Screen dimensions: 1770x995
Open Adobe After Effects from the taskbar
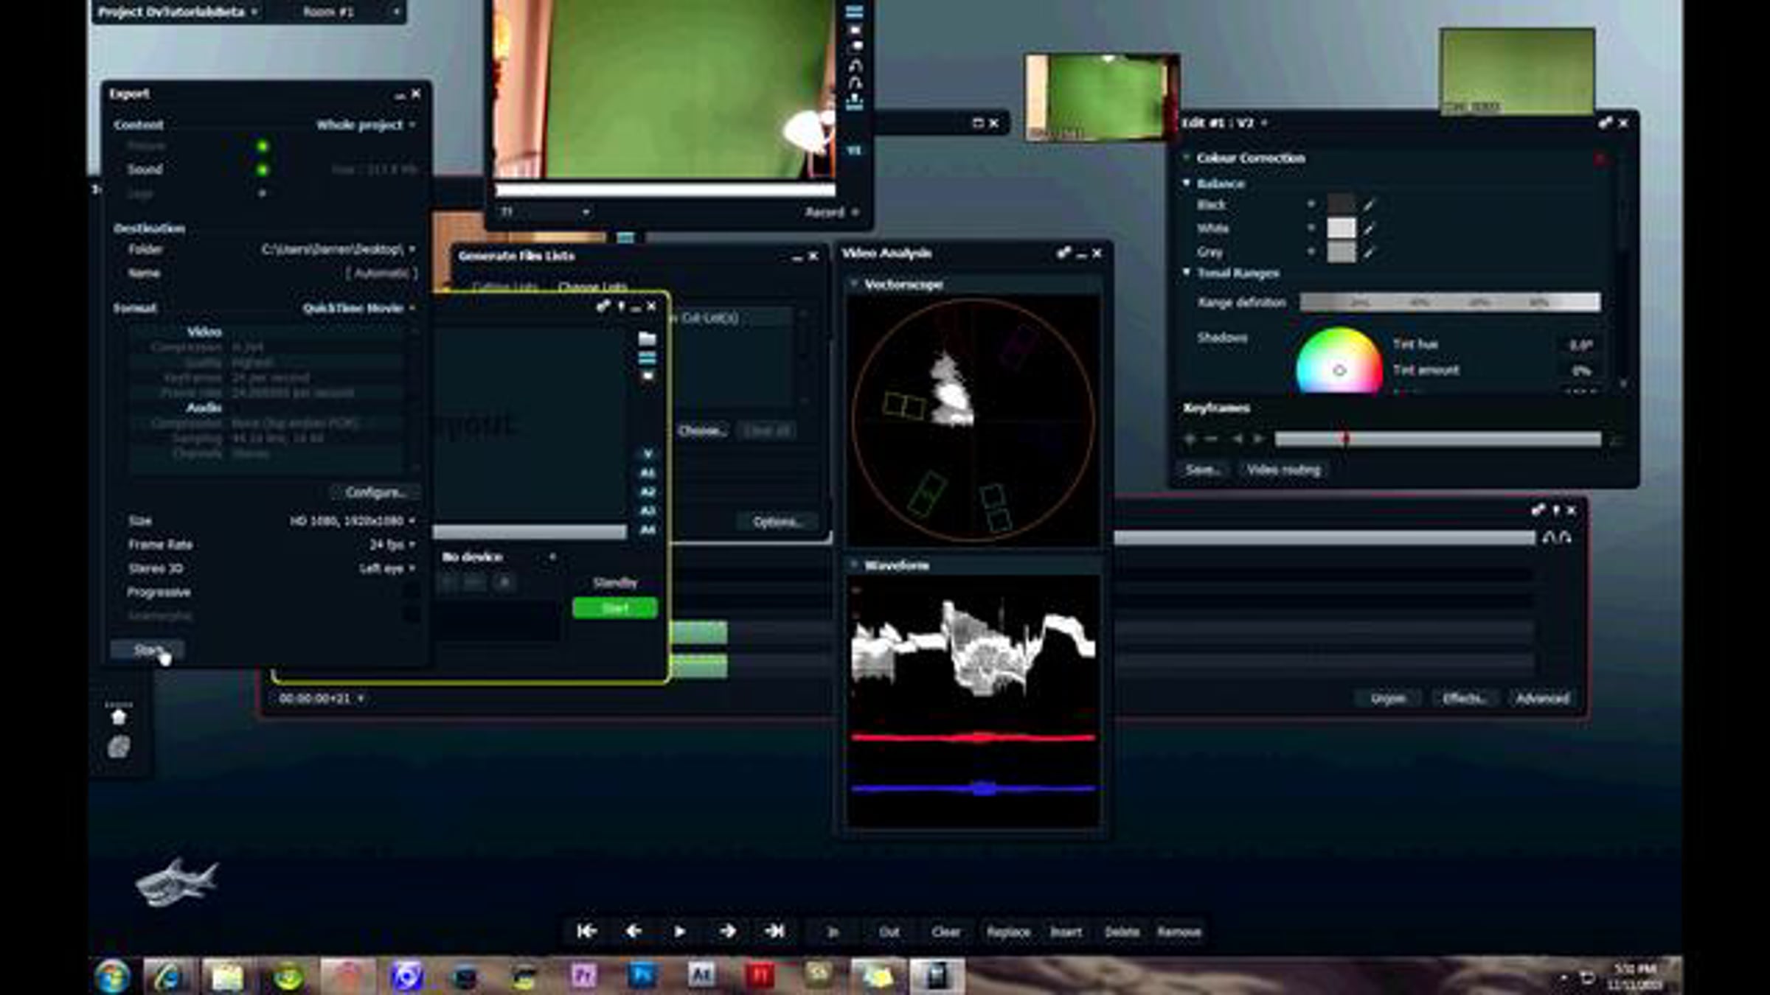701,977
